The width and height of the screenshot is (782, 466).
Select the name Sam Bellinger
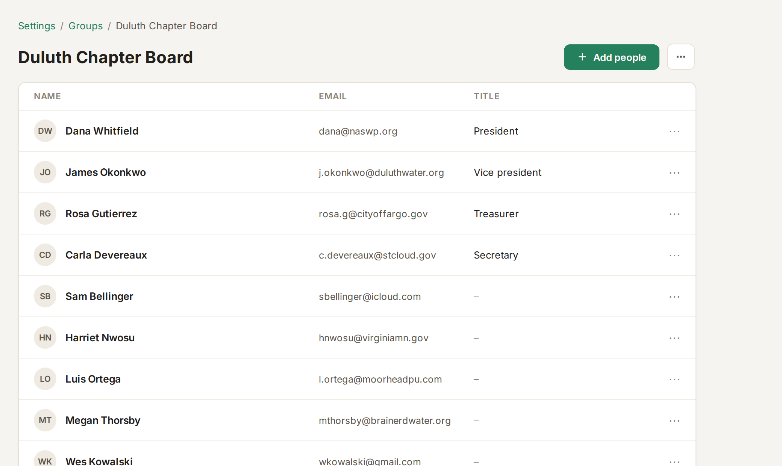click(x=99, y=296)
